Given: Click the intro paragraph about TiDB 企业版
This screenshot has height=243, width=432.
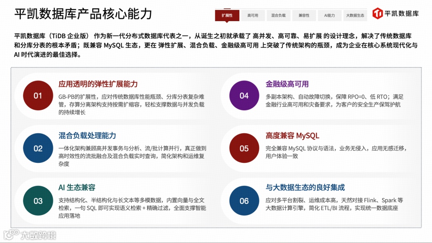Looking at the screenshot, I should (216, 45).
